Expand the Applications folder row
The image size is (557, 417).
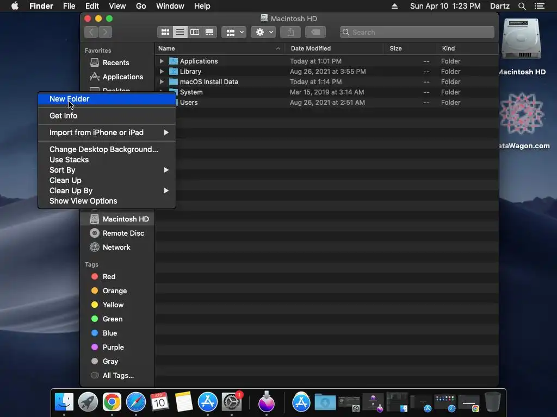[x=162, y=61]
